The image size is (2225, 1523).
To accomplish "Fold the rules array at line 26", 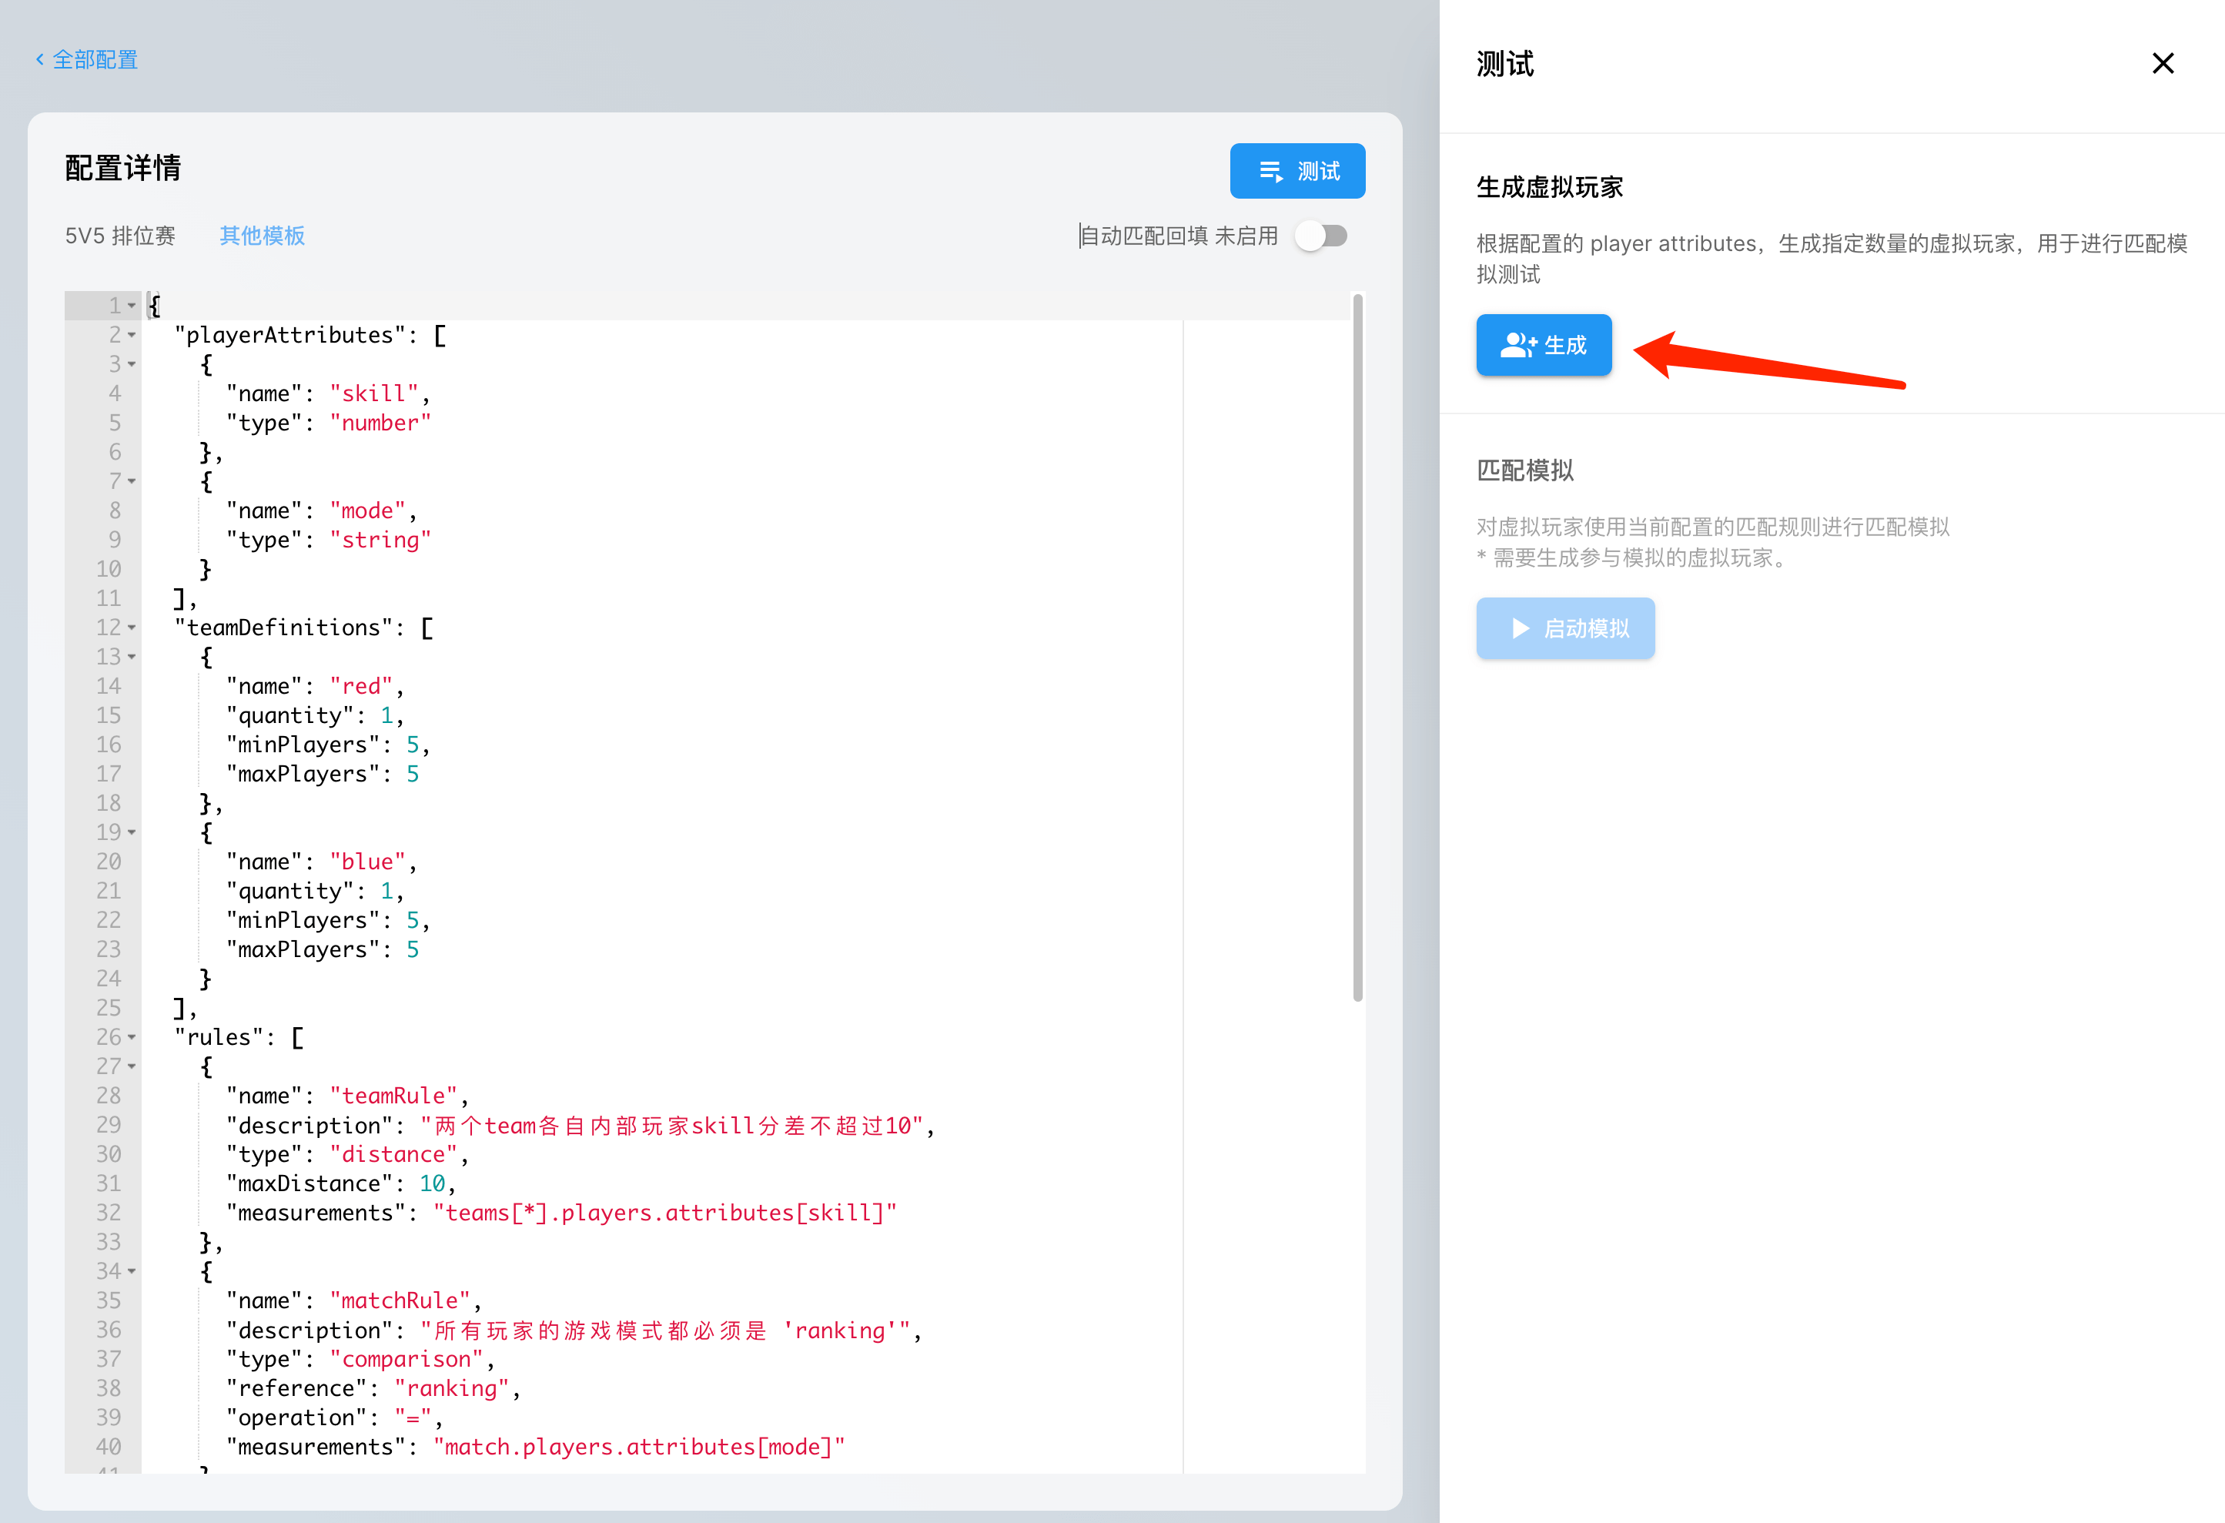I will click(x=132, y=1038).
